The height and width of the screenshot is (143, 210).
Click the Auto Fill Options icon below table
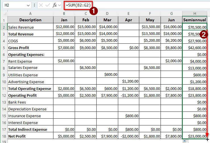coord(186,141)
